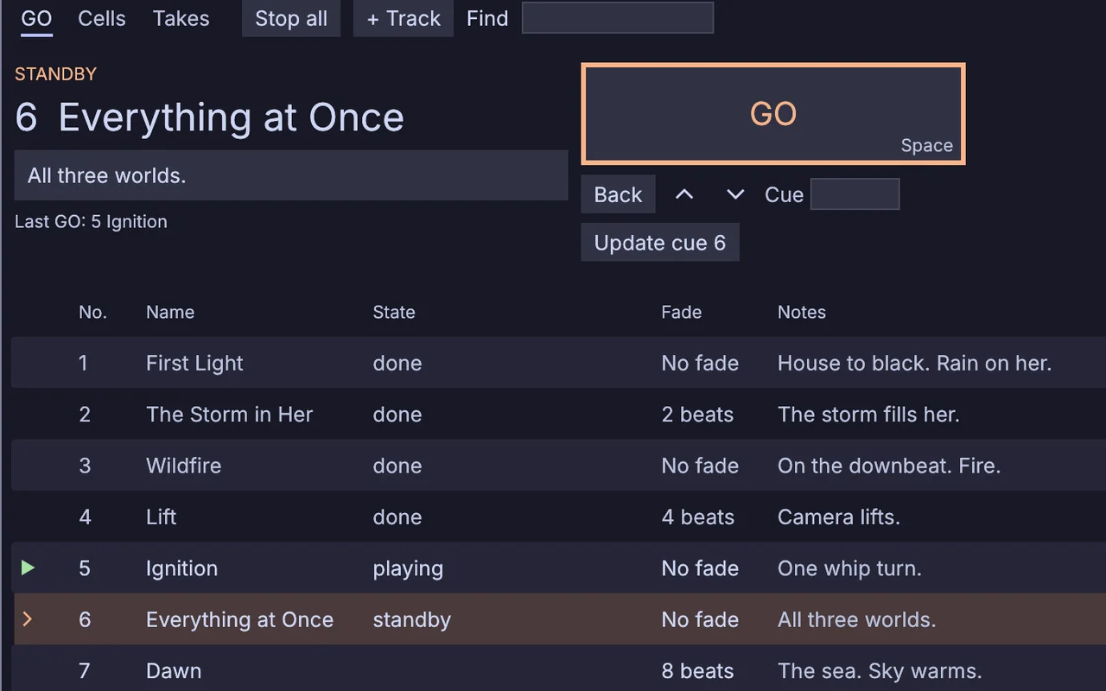Click the 'Last GO: 5 Ignition' status text
Viewport: 1106px width, 691px height.
coord(91,221)
